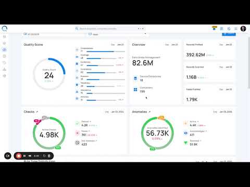The height and width of the screenshot is (187, 250).
Task: Toggle the camera button beside recorder toolbar
Action: point(8,156)
